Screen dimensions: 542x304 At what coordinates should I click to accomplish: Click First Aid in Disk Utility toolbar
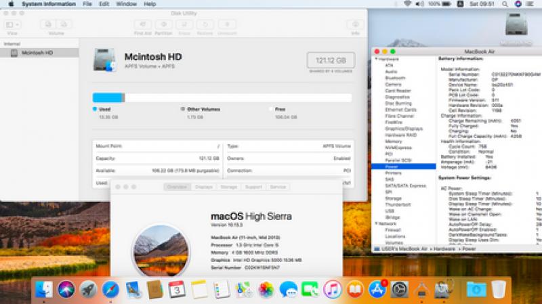[x=142, y=24]
